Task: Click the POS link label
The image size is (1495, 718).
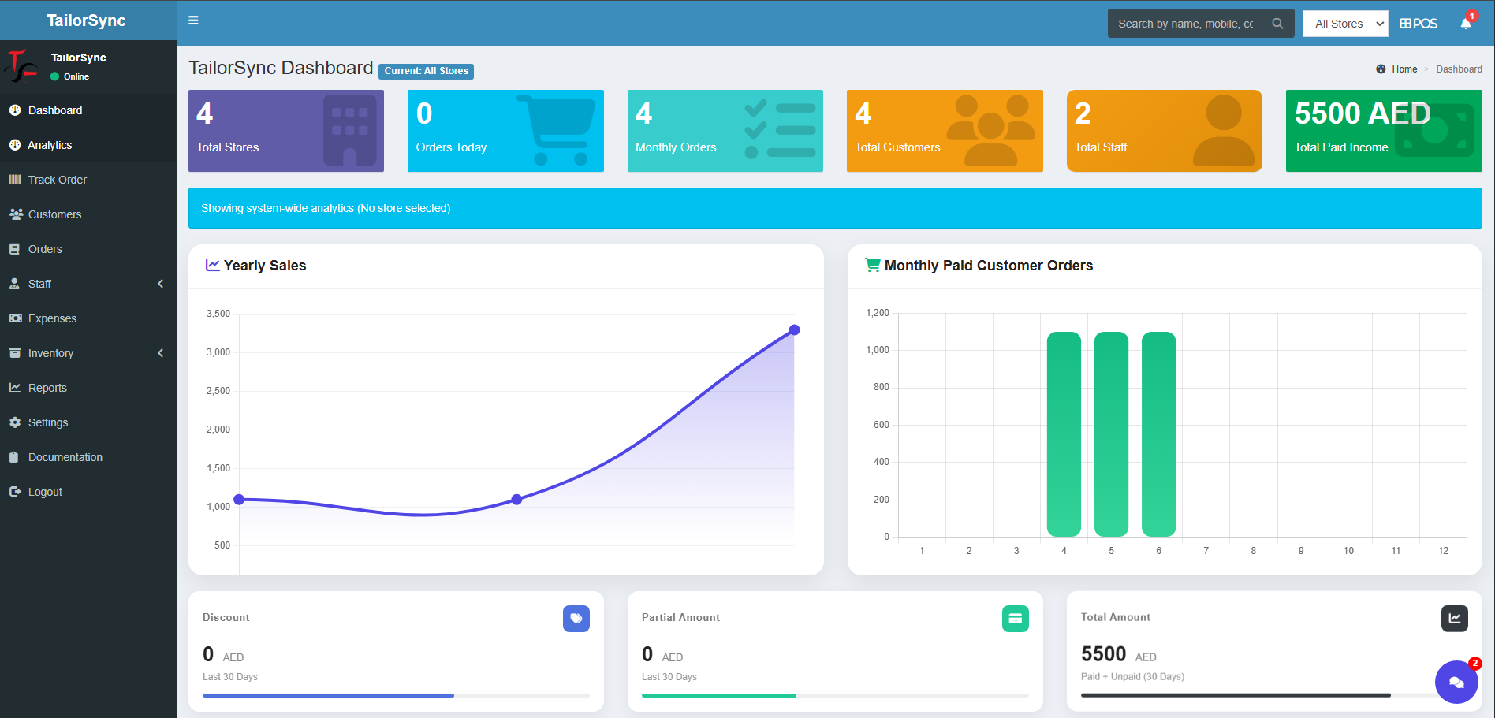Action: point(1425,24)
